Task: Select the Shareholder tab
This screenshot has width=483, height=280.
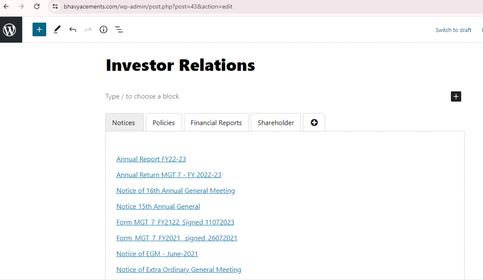Action: coord(275,123)
